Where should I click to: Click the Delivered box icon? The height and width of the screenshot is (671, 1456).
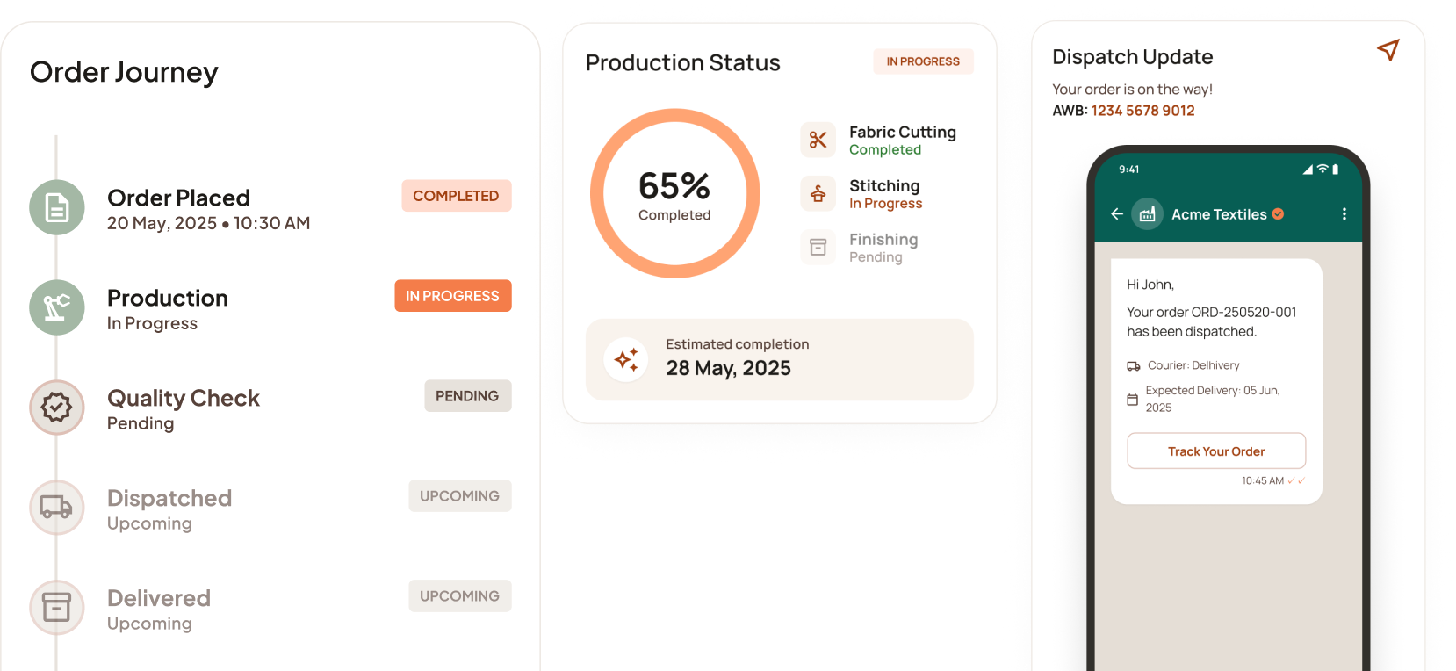coord(57,608)
